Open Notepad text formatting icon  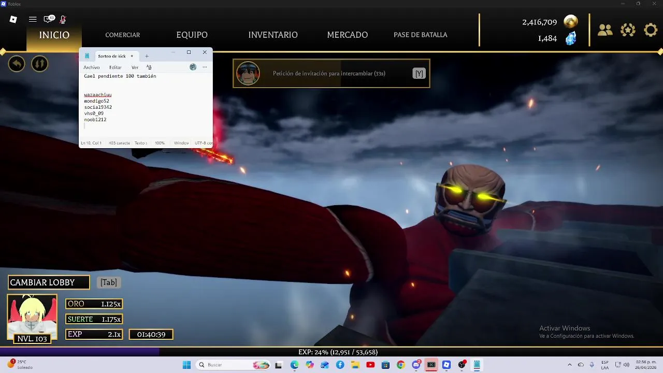click(149, 67)
